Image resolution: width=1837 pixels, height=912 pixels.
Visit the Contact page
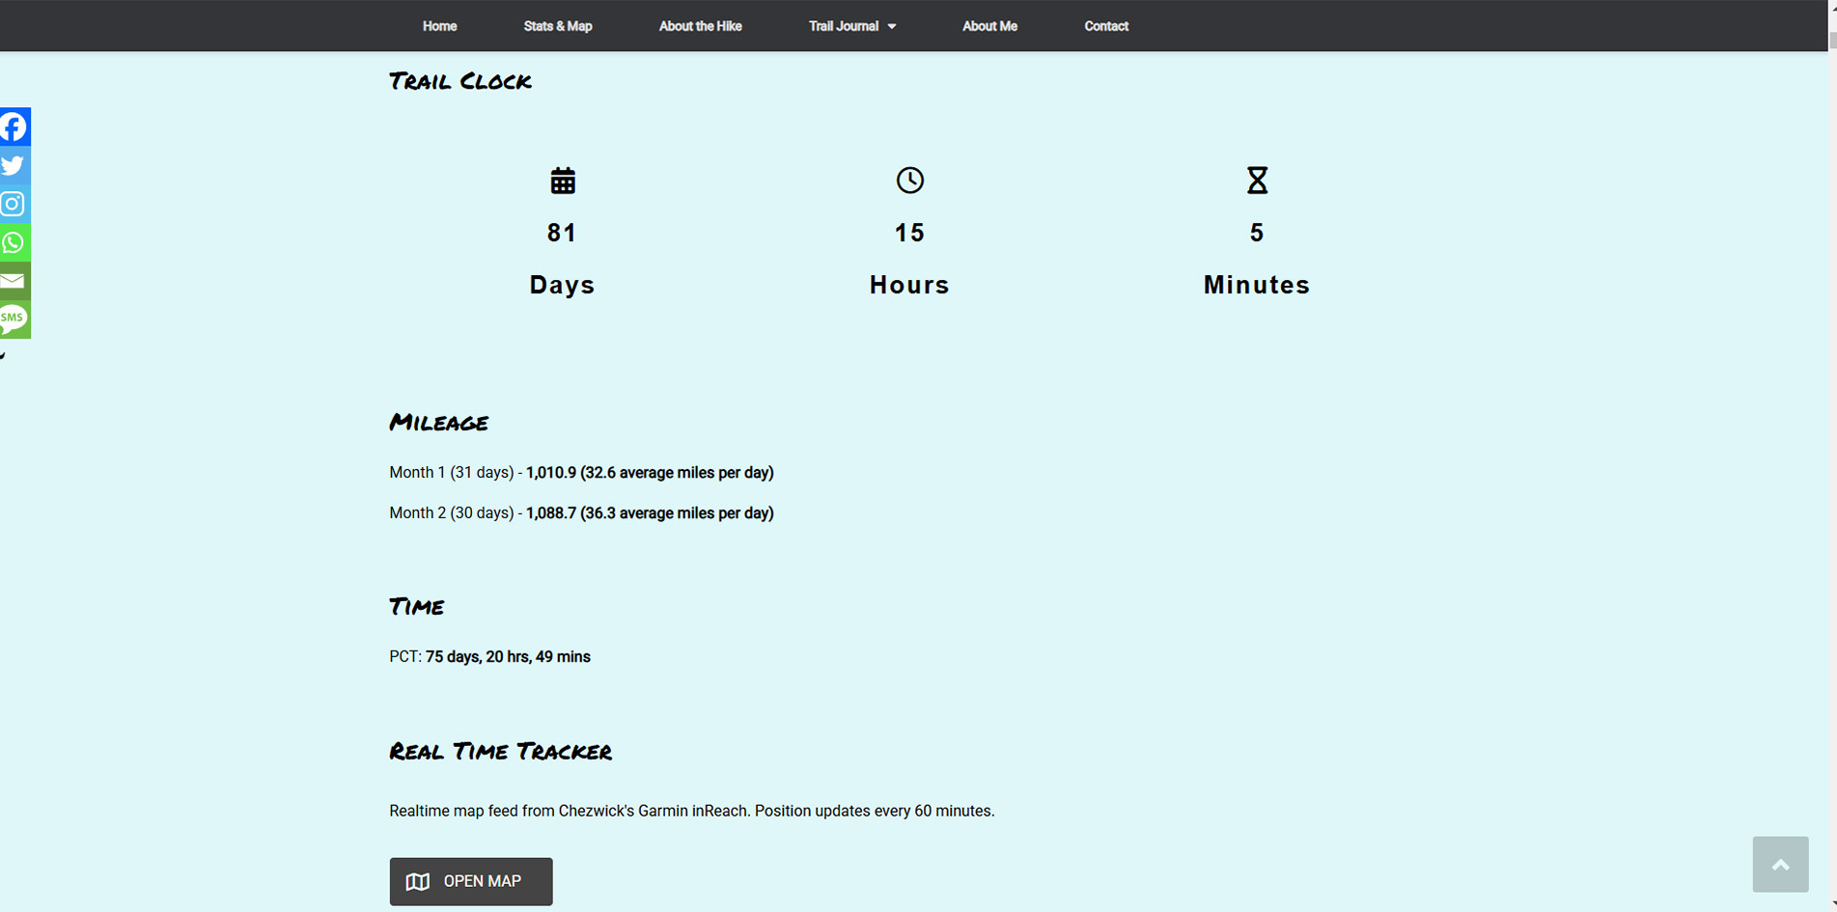tap(1105, 26)
